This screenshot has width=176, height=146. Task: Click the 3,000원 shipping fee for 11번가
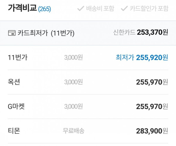point(74,57)
